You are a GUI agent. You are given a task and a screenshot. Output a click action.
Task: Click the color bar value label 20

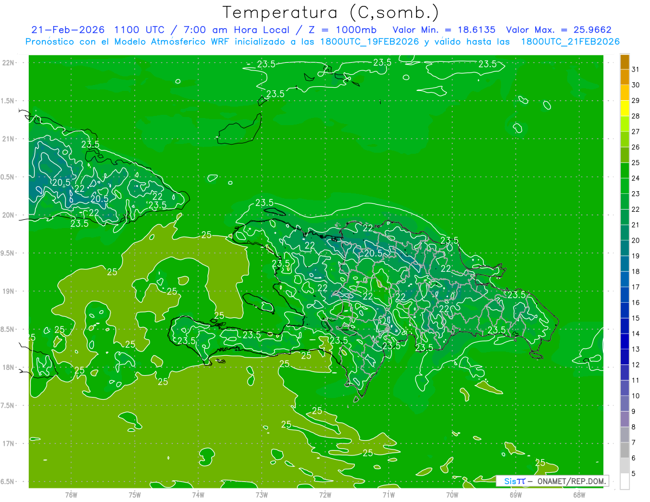tap(636, 240)
